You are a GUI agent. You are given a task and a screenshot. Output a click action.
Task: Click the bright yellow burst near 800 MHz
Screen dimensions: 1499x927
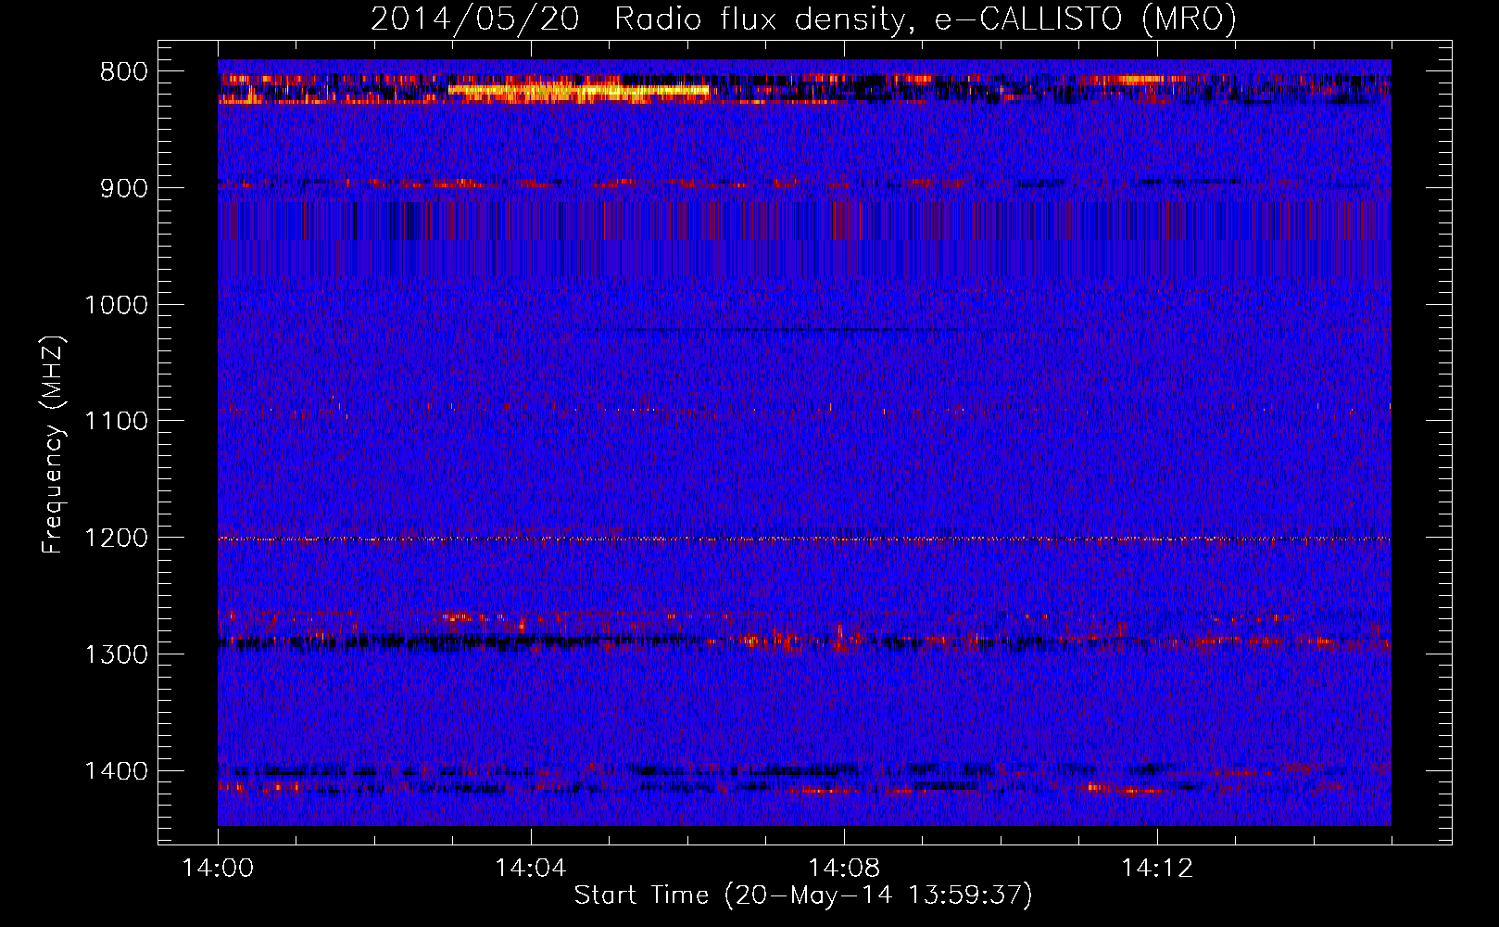579,91
